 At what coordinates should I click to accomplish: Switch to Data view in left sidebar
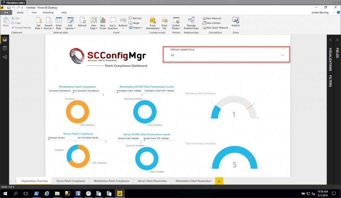pos(5,48)
